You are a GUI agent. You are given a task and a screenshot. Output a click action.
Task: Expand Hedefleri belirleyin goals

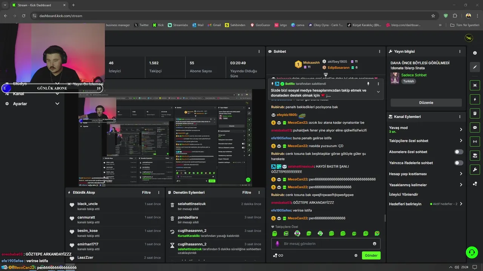coord(461,204)
